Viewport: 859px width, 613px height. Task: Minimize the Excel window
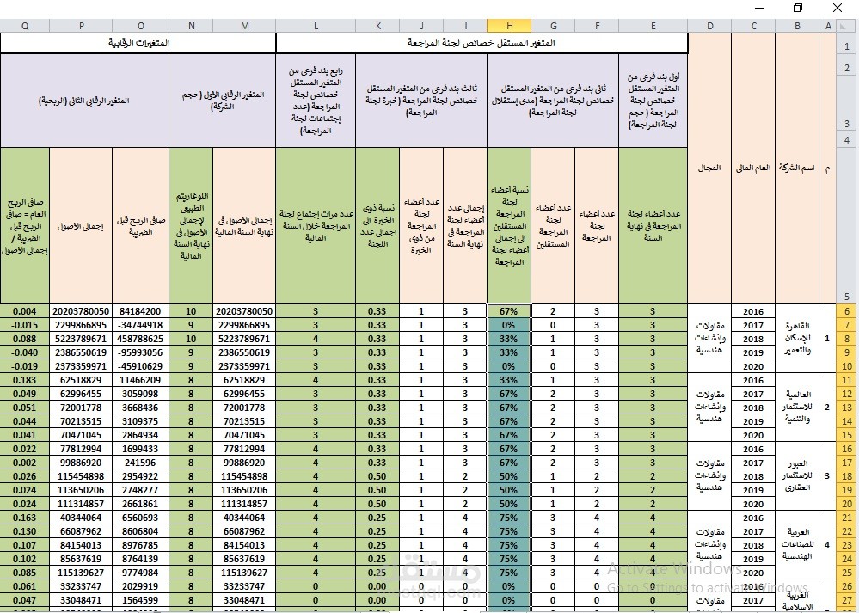click(758, 8)
